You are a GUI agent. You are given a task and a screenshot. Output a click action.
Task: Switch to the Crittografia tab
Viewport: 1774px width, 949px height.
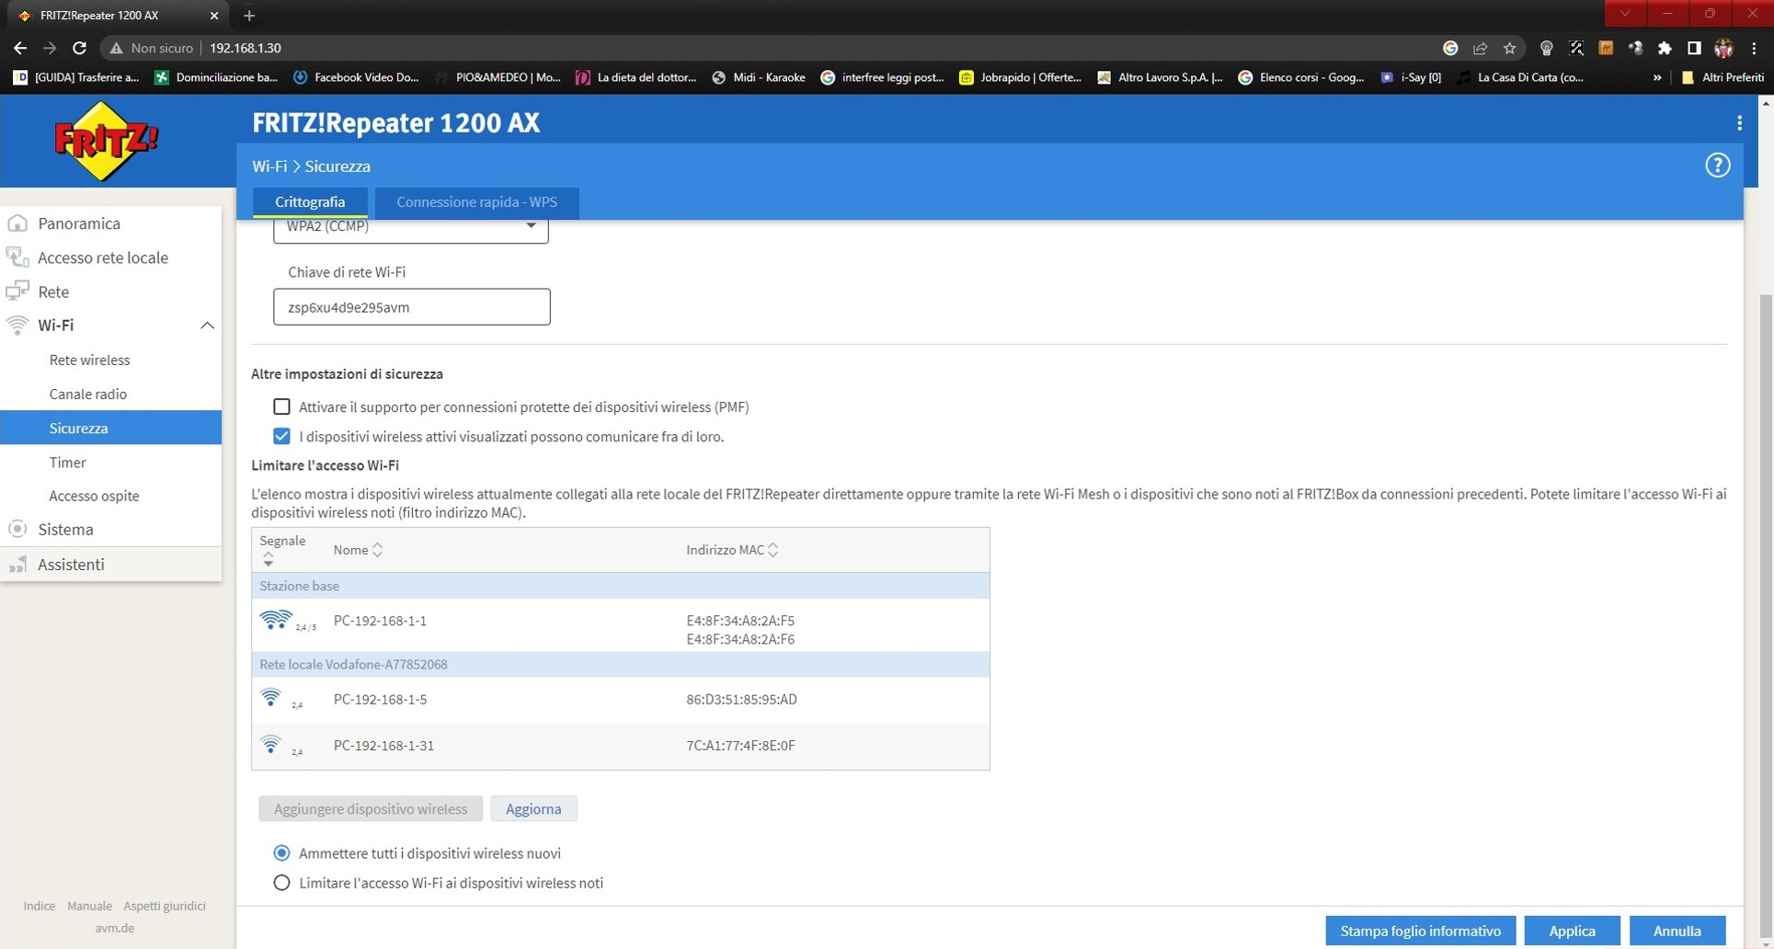coord(310,202)
